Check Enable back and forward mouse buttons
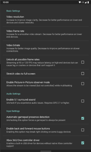The height and width of the screenshot is (152, 91). pyautogui.click(x=83, y=130)
